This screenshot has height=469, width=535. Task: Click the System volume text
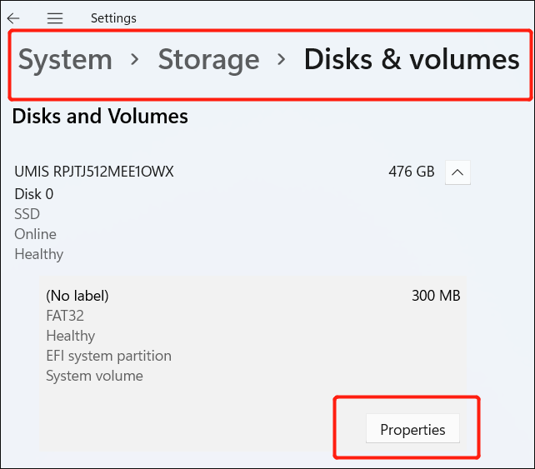pos(94,376)
